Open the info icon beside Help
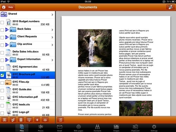 coord(4,7)
